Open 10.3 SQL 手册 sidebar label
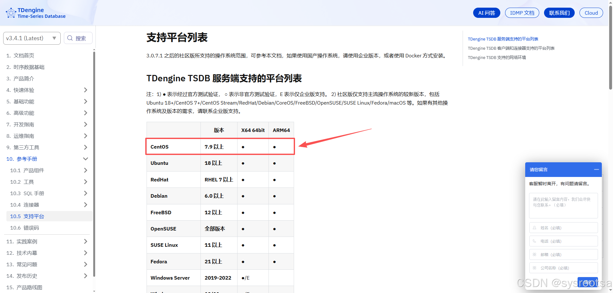This screenshot has width=613, height=293. click(27, 193)
